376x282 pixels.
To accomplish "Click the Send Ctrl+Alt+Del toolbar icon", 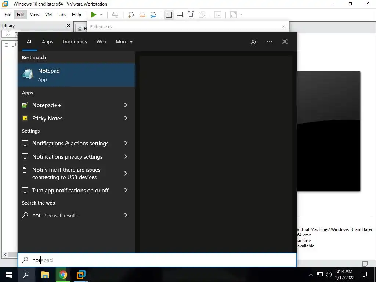I will (x=115, y=15).
